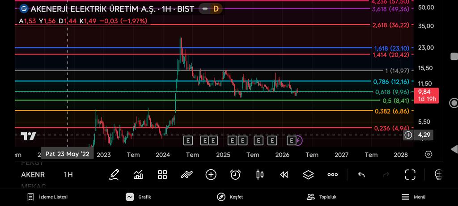
Task: Open the Keşfet tab
Action: pos(230,197)
